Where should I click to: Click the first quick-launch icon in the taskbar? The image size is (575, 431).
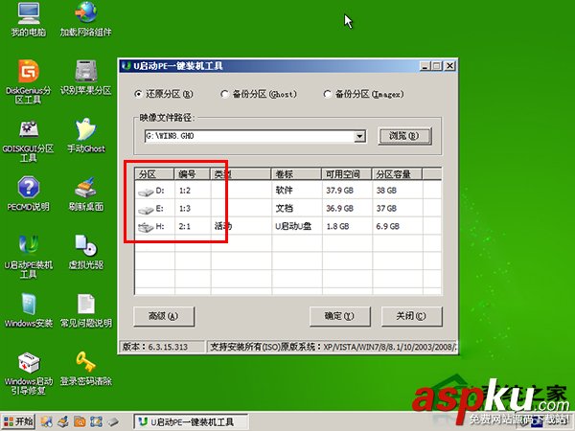[x=47, y=421]
